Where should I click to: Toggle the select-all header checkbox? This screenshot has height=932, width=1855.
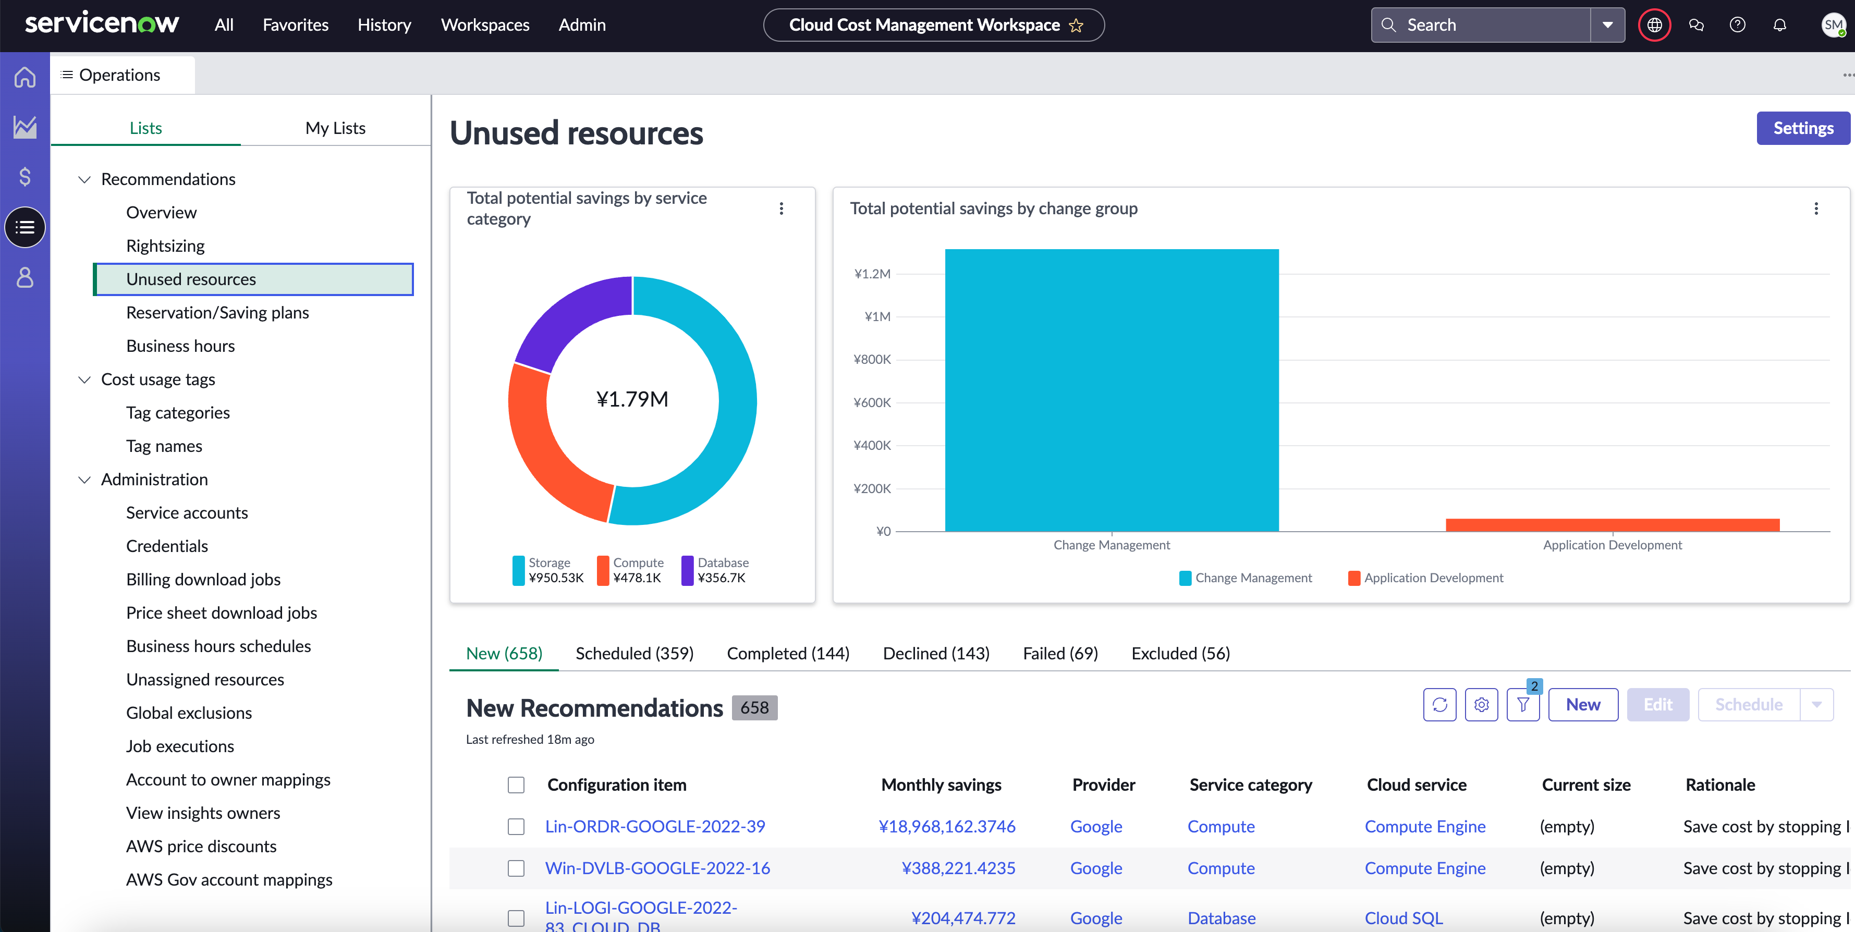[516, 784]
